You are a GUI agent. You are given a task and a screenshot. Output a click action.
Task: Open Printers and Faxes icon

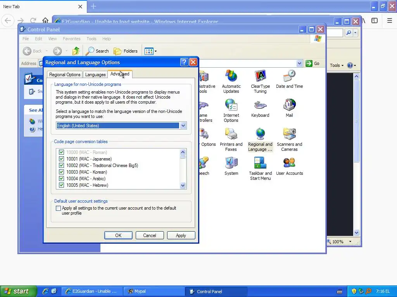[x=231, y=139]
